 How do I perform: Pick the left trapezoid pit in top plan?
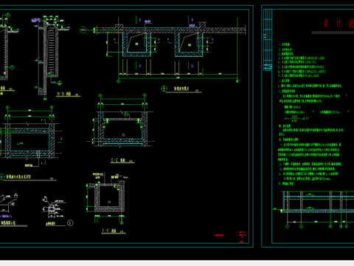pos(137,43)
